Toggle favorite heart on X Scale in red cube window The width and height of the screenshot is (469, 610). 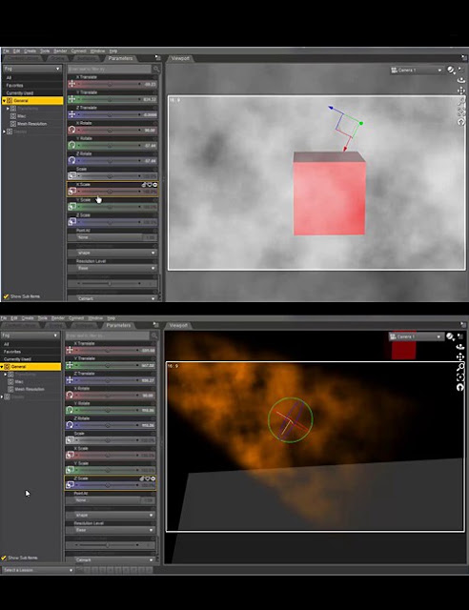click(x=150, y=185)
